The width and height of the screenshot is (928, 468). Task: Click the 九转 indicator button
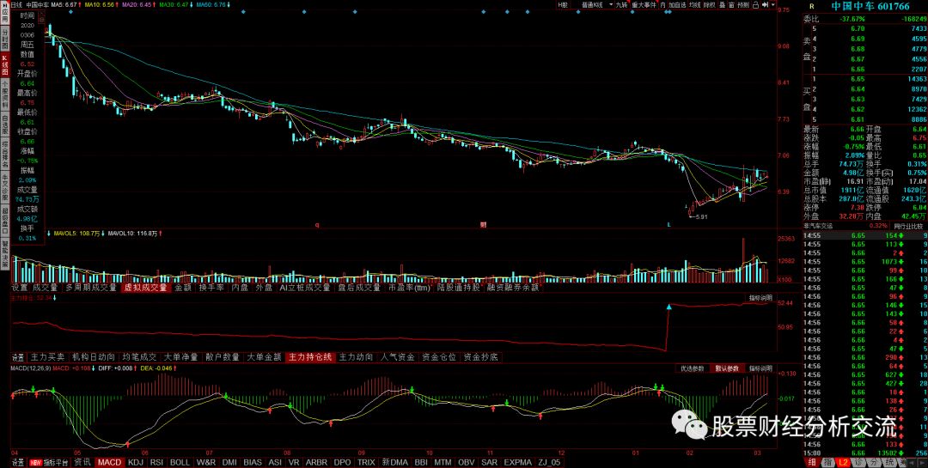coord(621,5)
